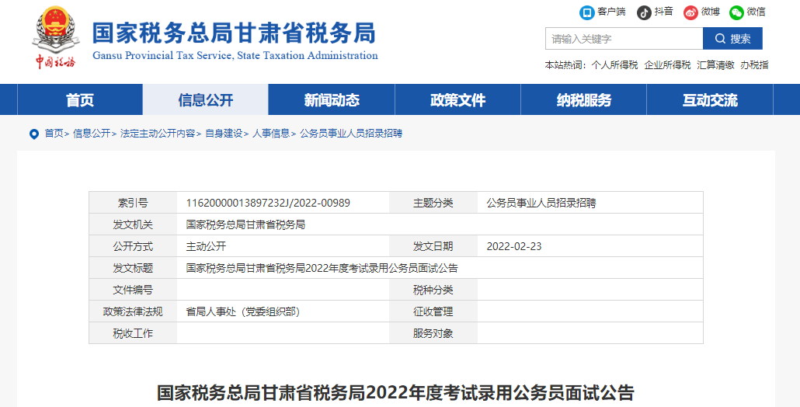Click table value 公务员事业人员招录招聘
Viewport: 800px width, 407px height.
(541, 203)
